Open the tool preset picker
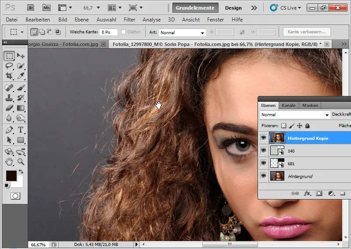The image size is (351, 249). point(17,32)
